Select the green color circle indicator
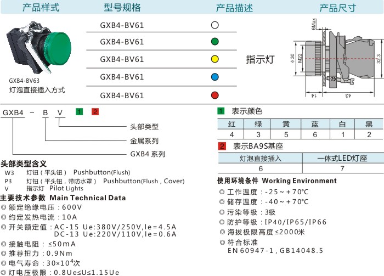 214,42
